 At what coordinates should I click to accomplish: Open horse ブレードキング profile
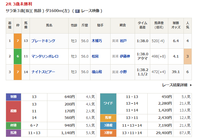click(43, 41)
